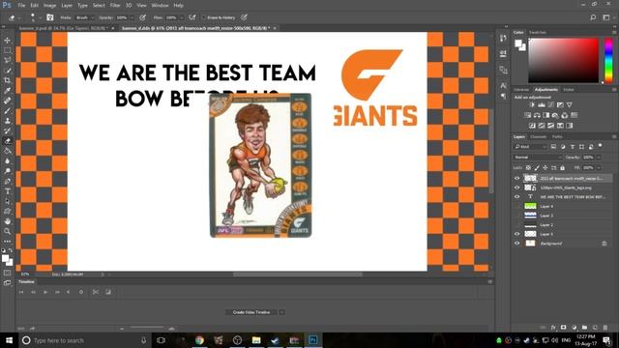Open the Filter menu
The image size is (619, 348).
click(x=115, y=6)
